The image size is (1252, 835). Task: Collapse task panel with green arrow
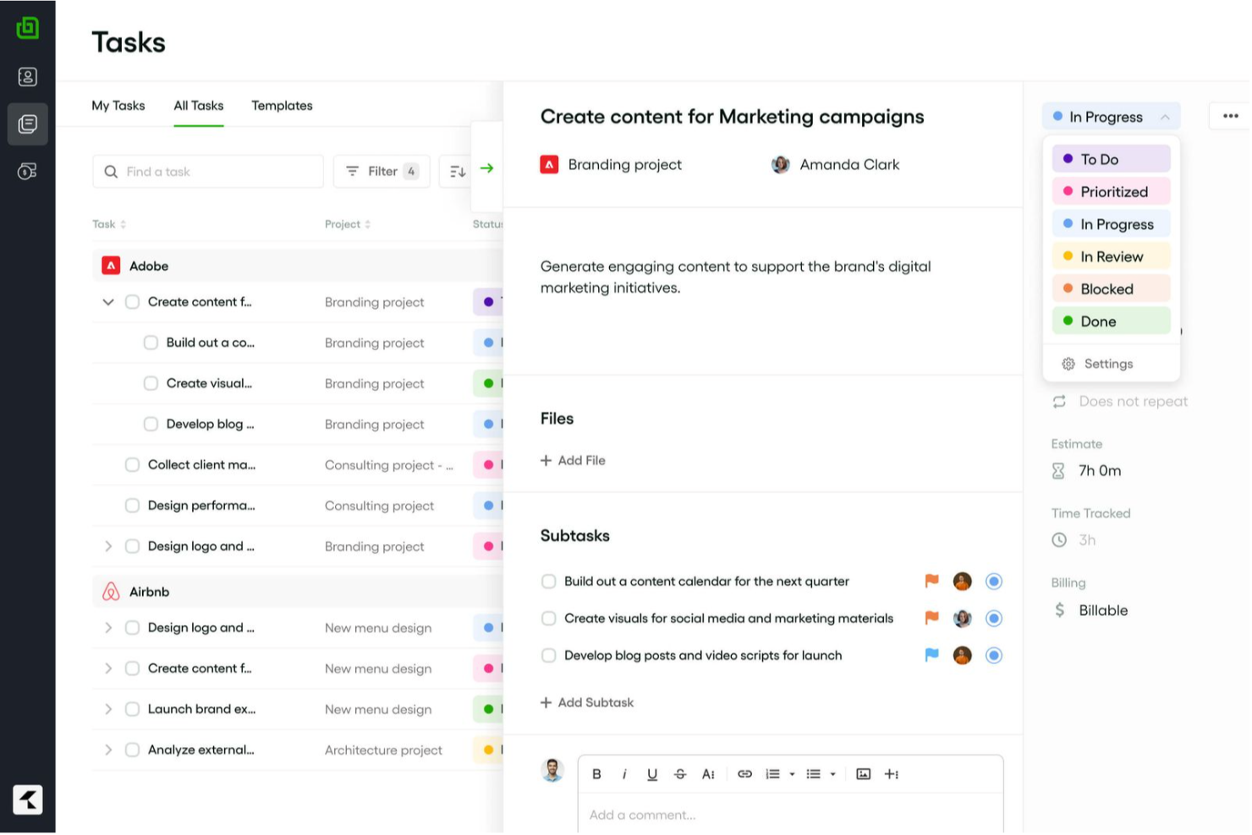click(x=486, y=168)
